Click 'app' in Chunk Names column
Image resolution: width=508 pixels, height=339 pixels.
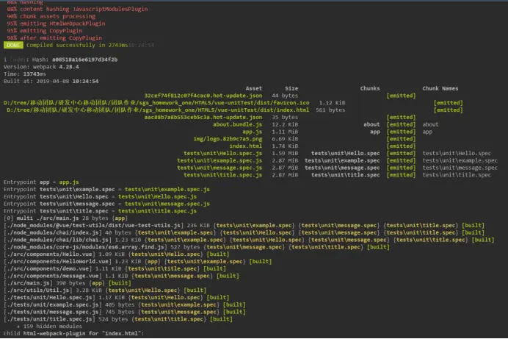coord(427,132)
